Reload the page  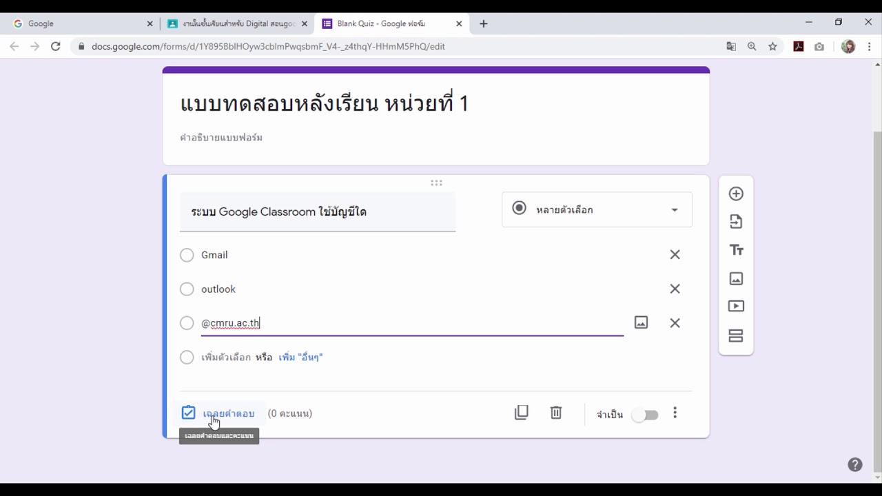56,46
